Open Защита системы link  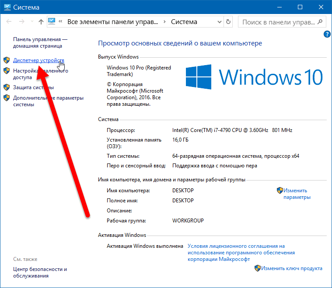pos(33,87)
